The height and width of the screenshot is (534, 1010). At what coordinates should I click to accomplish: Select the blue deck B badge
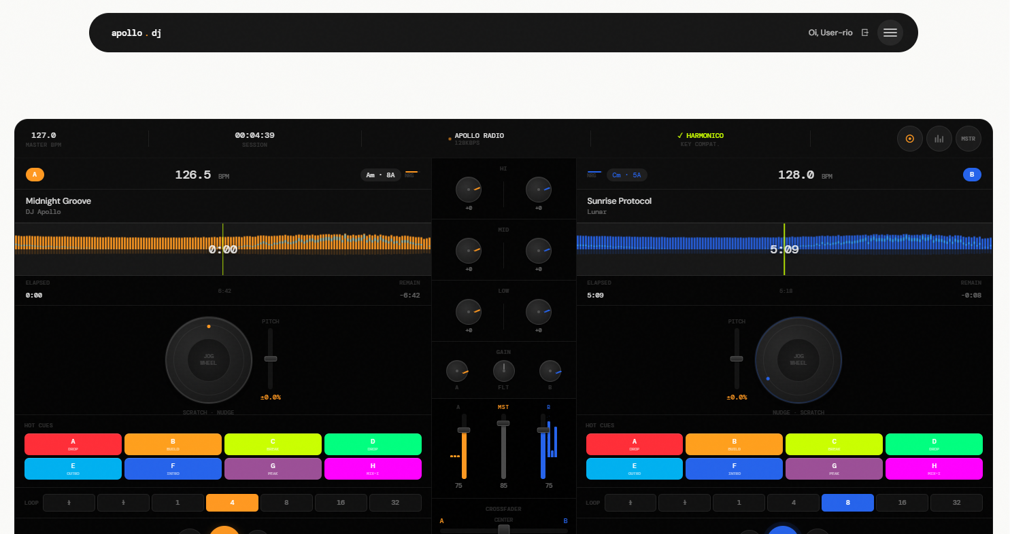click(972, 175)
